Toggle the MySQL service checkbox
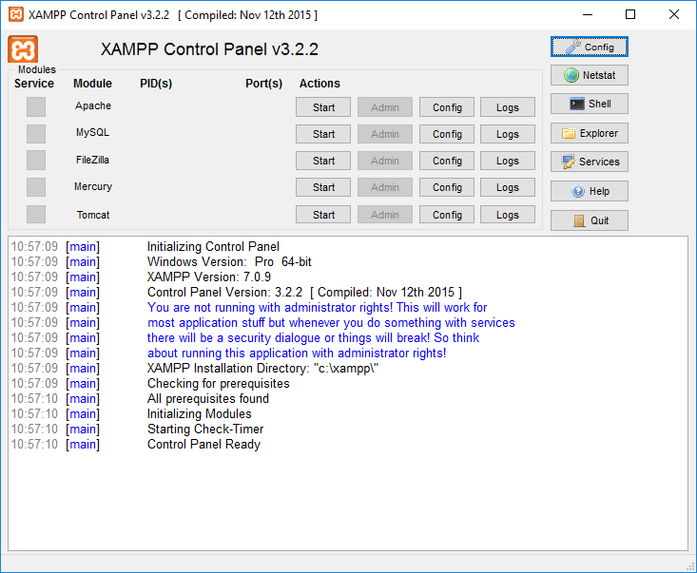 click(36, 134)
